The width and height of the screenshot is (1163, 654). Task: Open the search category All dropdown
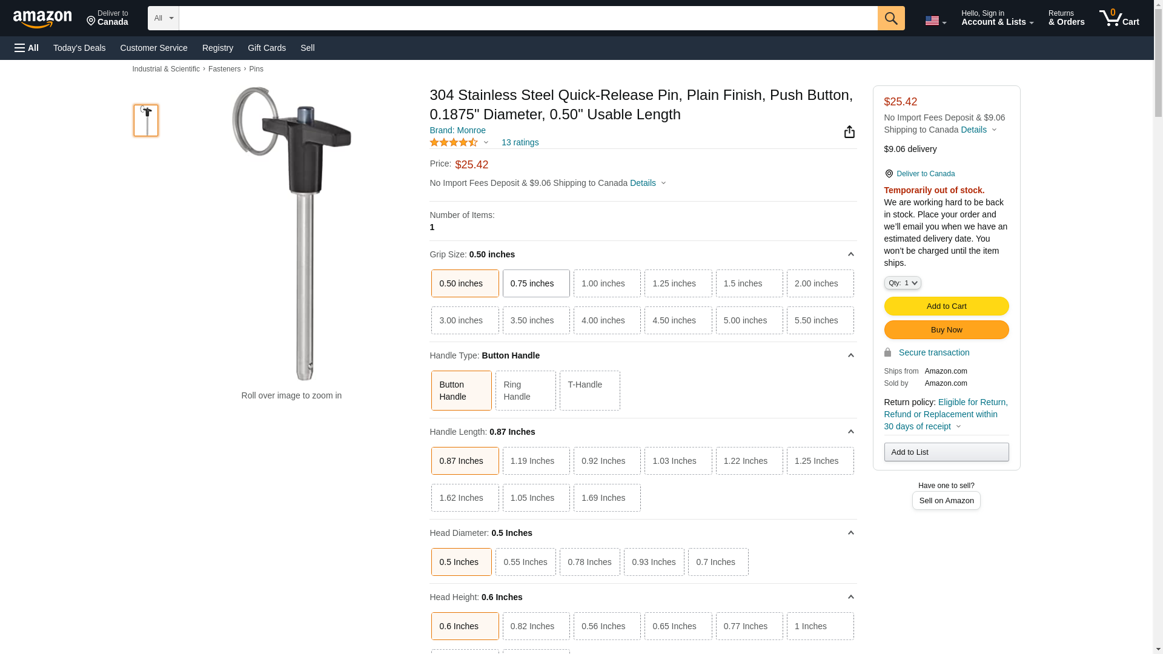coord(163,18)
